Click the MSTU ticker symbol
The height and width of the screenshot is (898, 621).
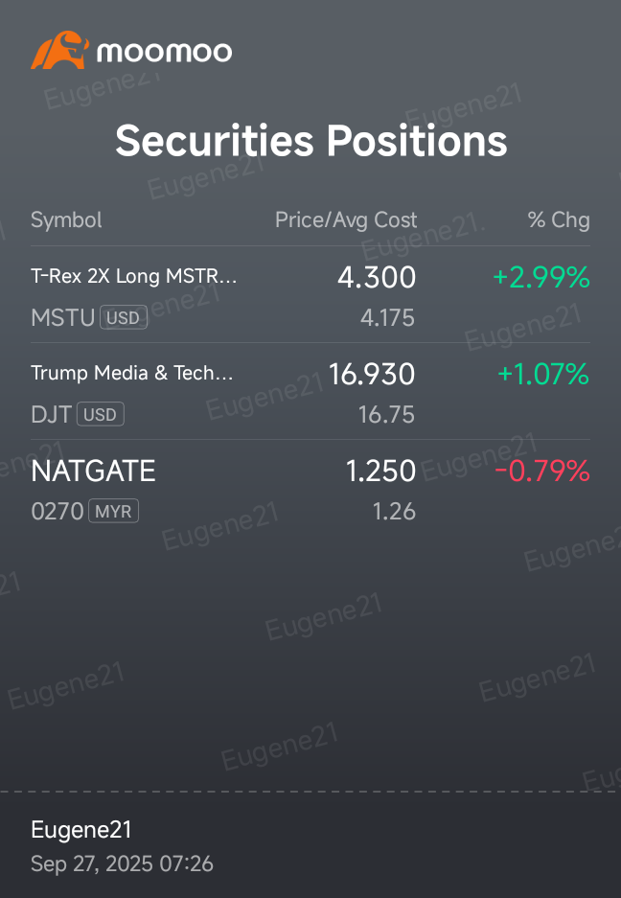(x=63, y=318)
